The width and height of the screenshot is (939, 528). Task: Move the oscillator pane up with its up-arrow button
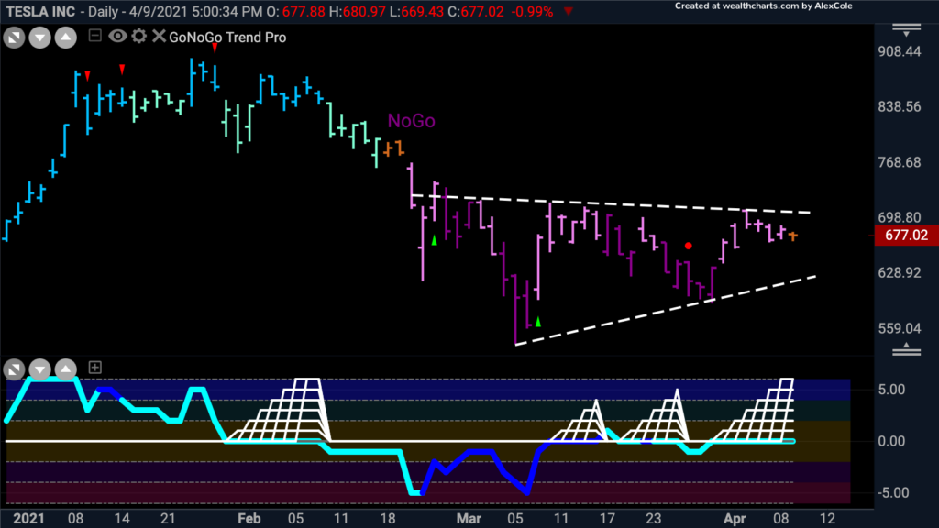pos(65,369)
